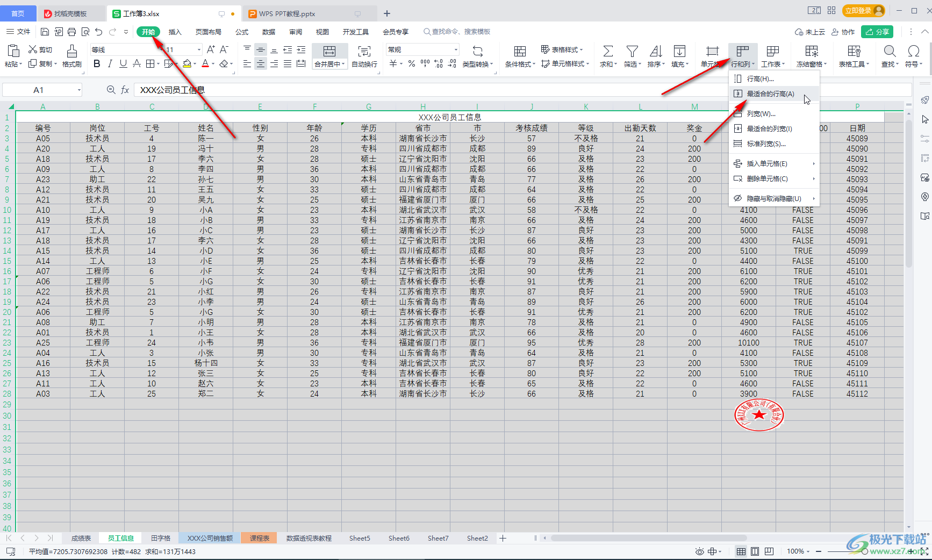Click the Auto Wrap text button
Image resolution: width=932 pixels, height=560 pixels.
point(364,56)
